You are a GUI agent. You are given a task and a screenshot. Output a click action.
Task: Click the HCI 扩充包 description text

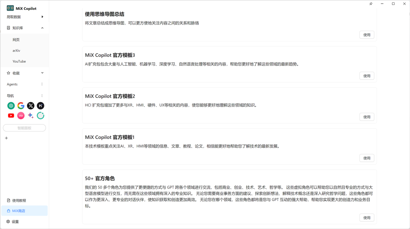point(172,105)
